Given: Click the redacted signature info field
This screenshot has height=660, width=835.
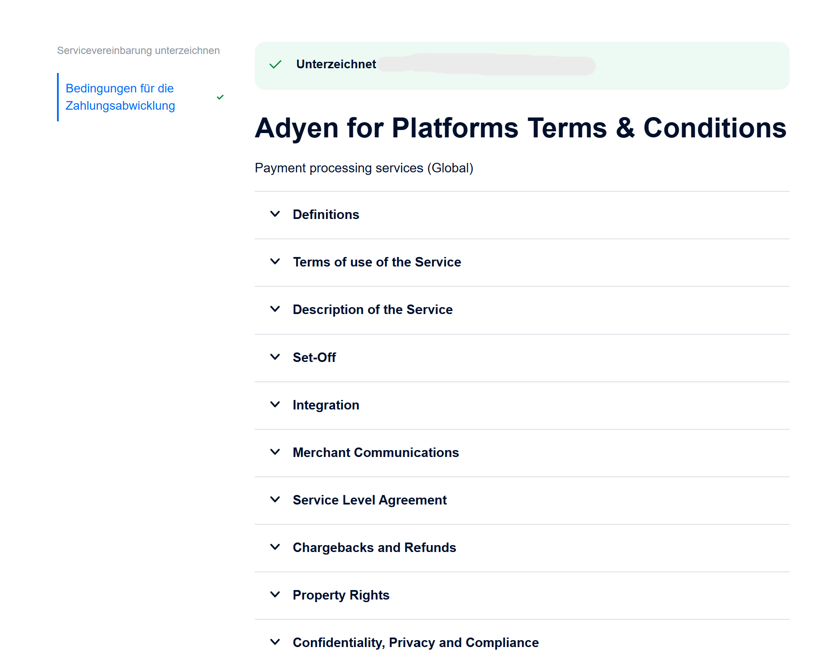Looking at the screenshot, I should 487,65.
